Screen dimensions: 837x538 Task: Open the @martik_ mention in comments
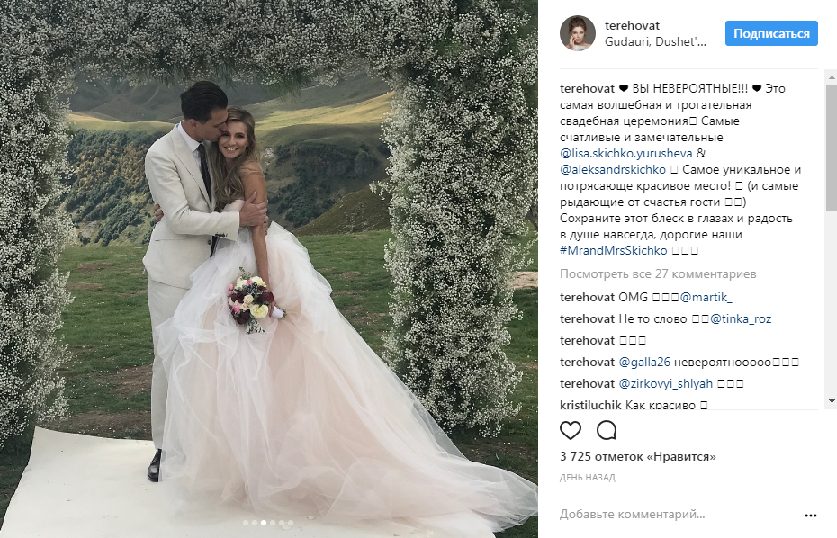point(706,297)
